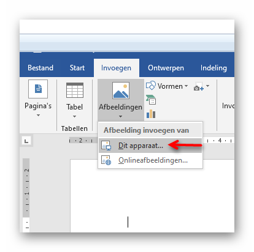Click the tab stop selector in ruler corner

(26, 141)
